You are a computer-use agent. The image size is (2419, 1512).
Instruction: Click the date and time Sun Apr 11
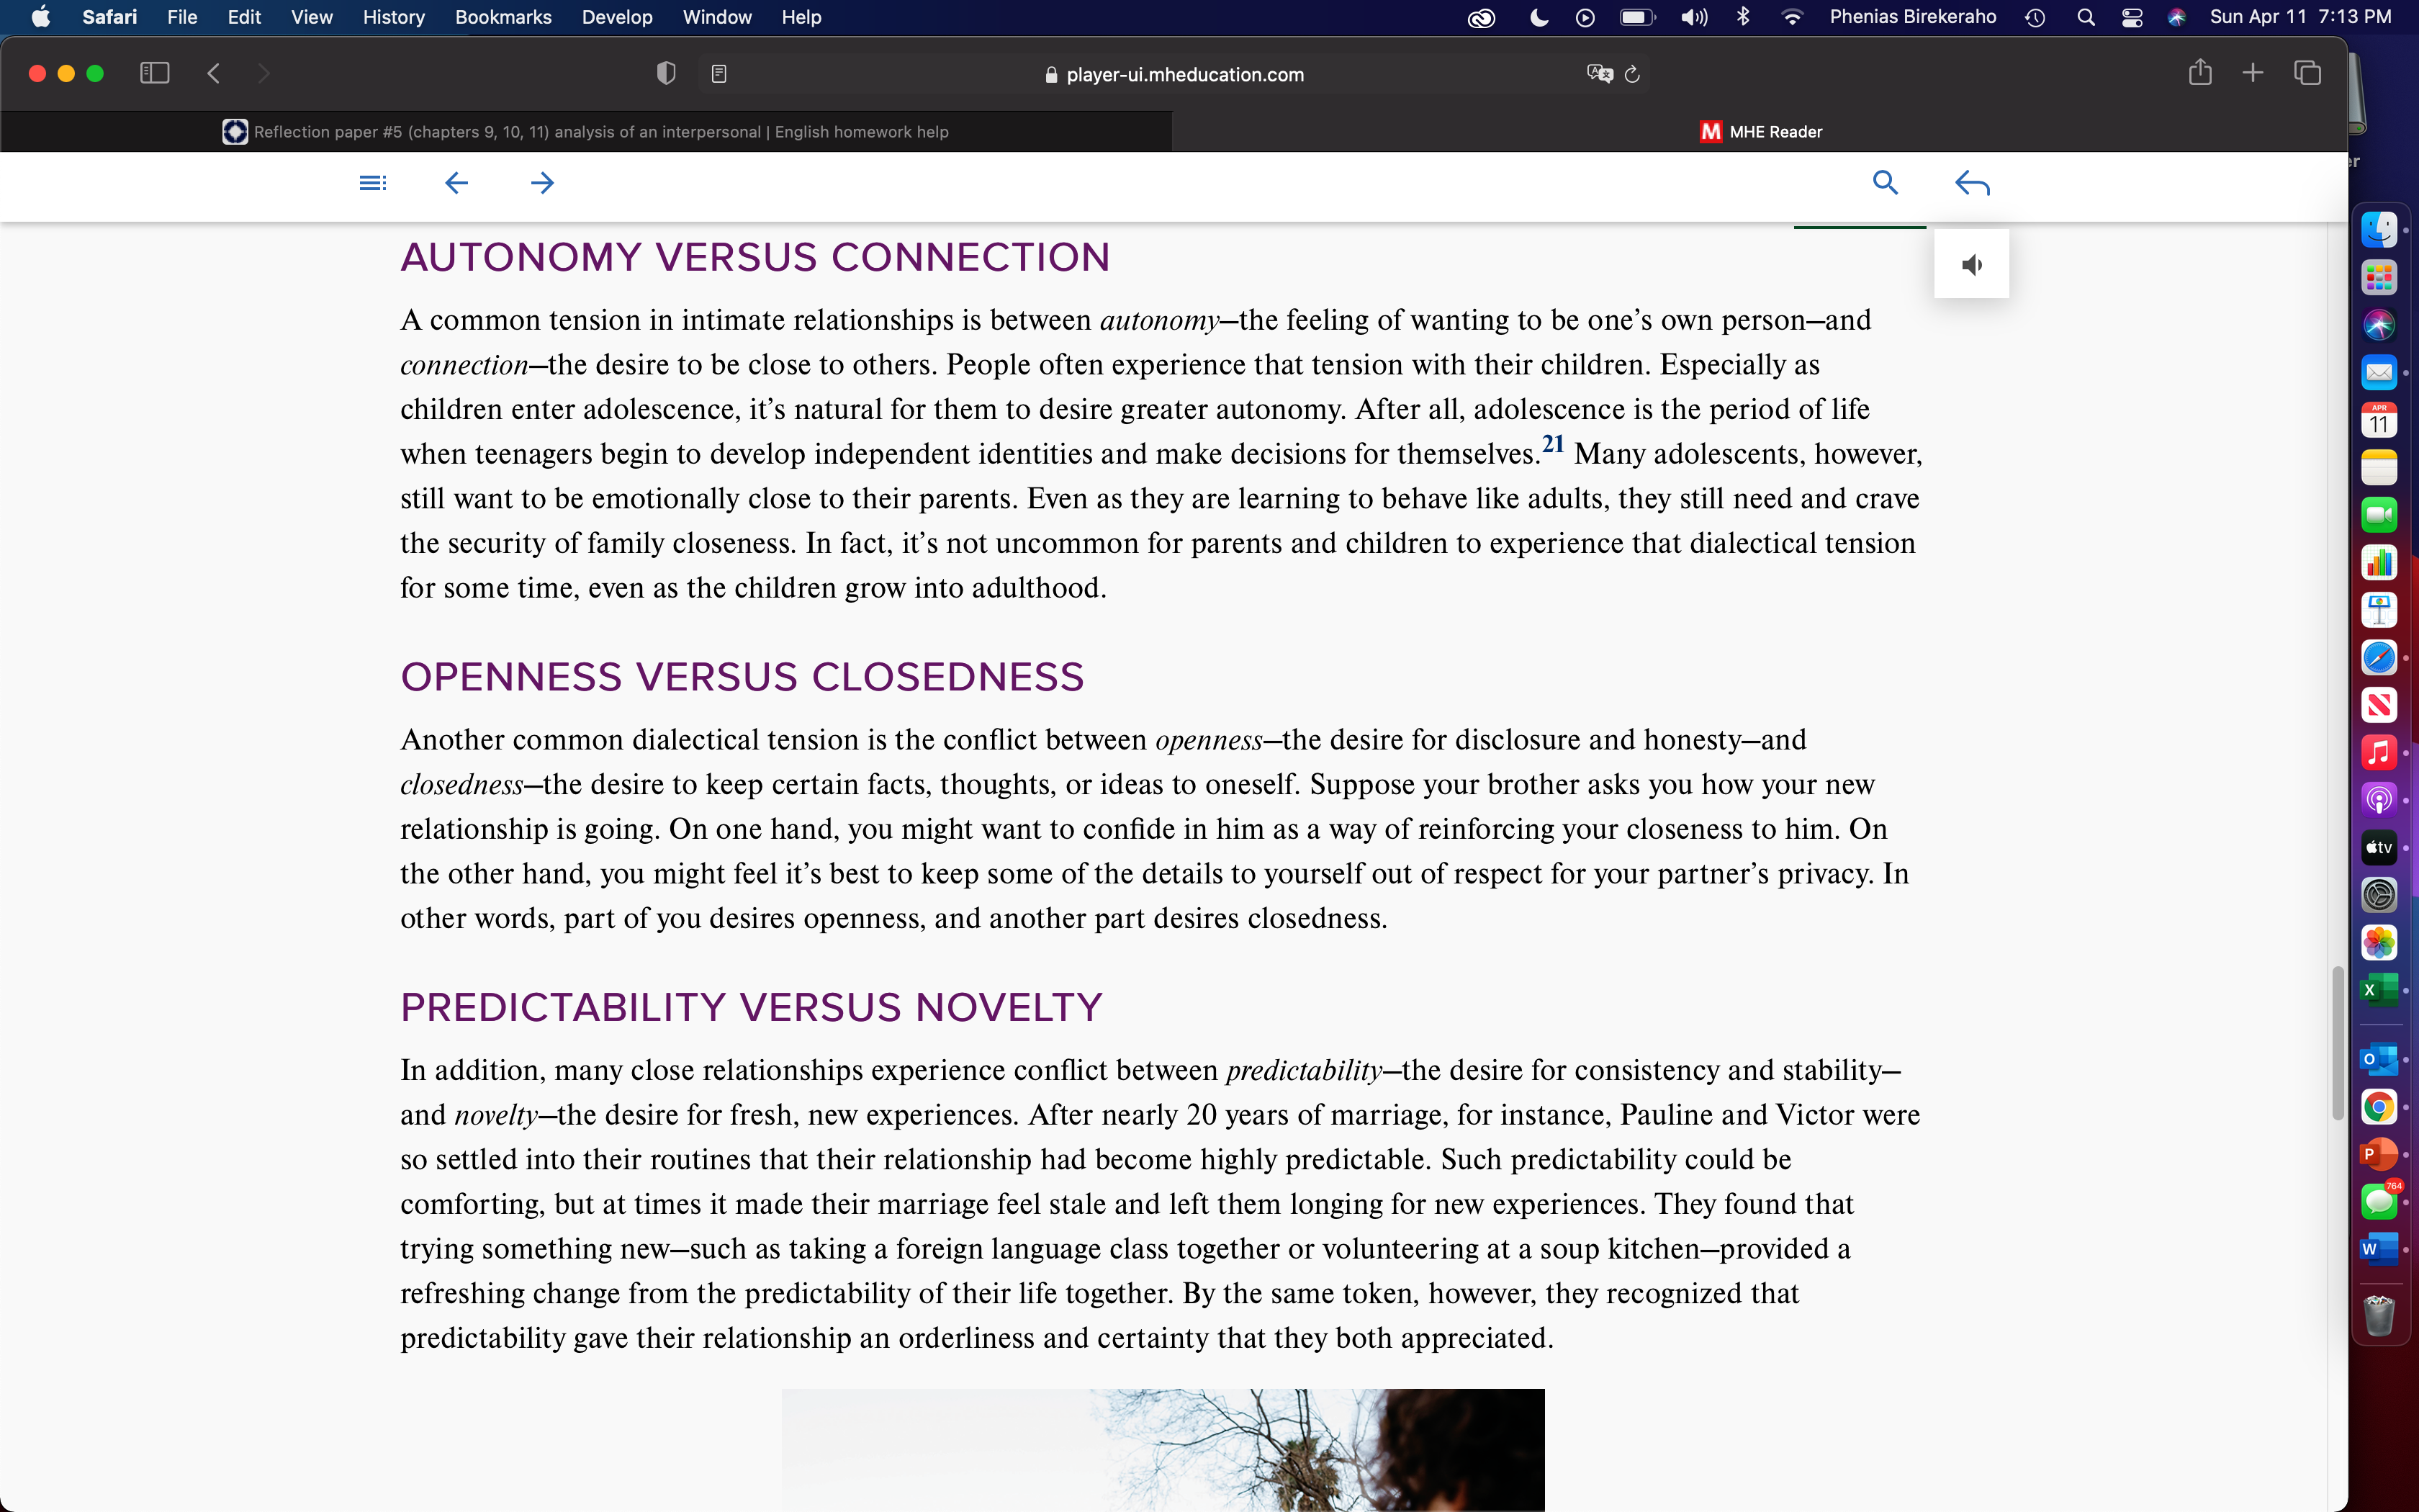2300,17
